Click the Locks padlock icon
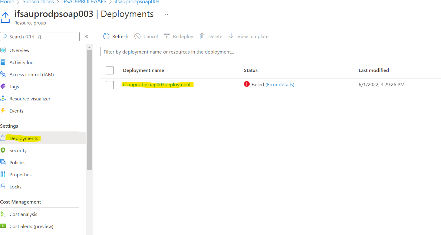 [x=3, y=187]
